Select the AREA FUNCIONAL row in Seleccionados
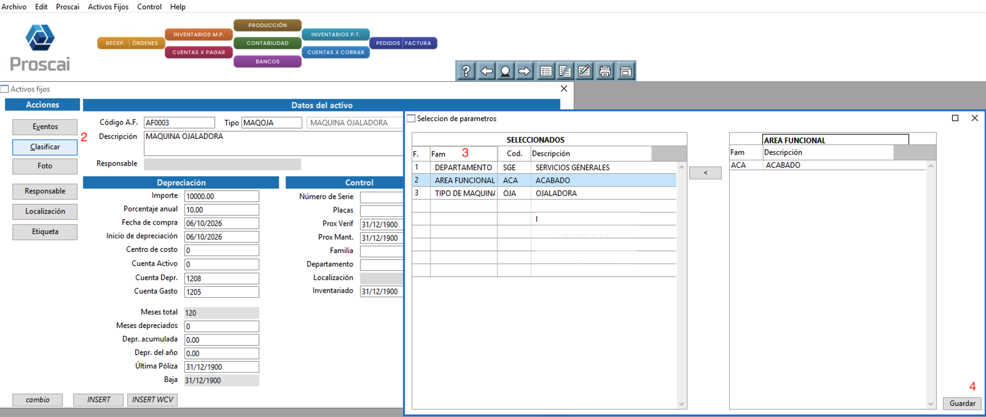This screenshot has height=417, width=986. [544, 181]
